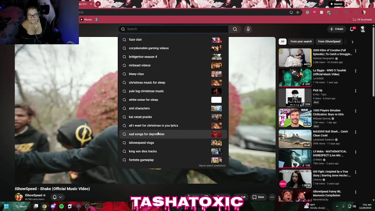375x211 pixels.
Task: Choose the sml characters suggestion
Action: pyautogui.click(x=173, y=108)
